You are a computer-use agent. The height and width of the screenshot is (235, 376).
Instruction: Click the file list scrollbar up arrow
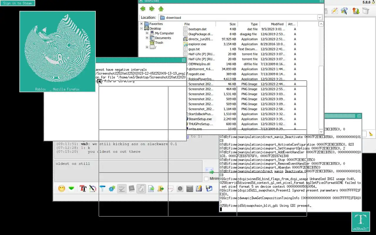321,24
